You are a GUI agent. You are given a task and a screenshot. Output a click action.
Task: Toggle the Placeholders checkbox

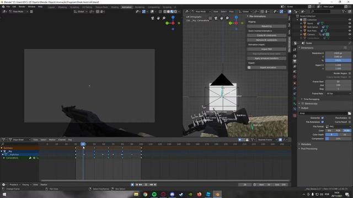(x=350, y=118)
